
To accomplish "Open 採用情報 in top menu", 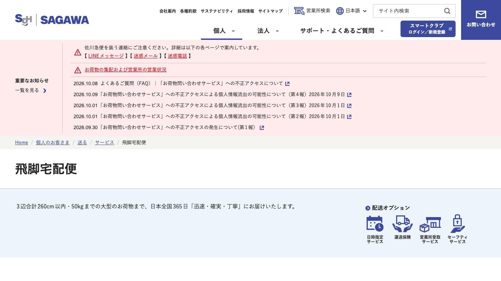I will coord(246,11).
